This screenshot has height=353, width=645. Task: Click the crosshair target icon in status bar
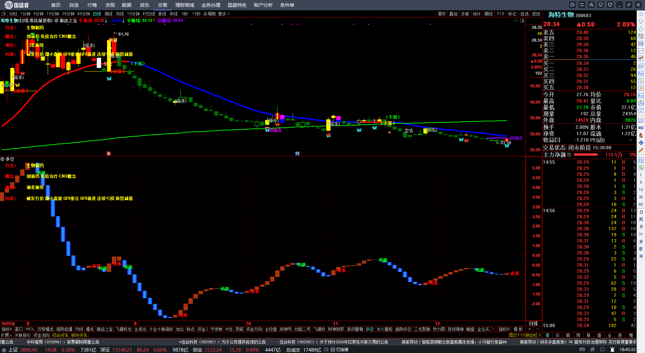(x=602, y=350)
